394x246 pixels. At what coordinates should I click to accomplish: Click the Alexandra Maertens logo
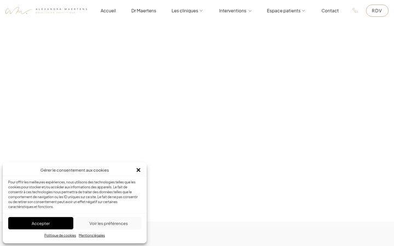pyautogui.click(x=46, y=10)
